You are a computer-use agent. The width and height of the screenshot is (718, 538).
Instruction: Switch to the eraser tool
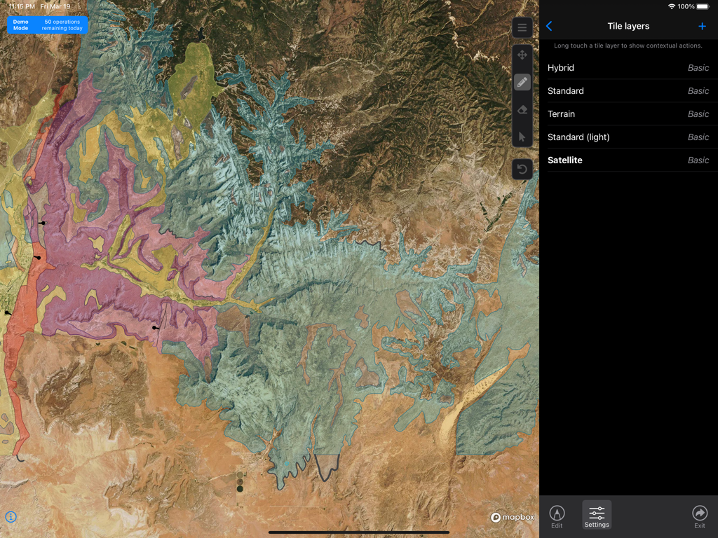click(521, 109)
